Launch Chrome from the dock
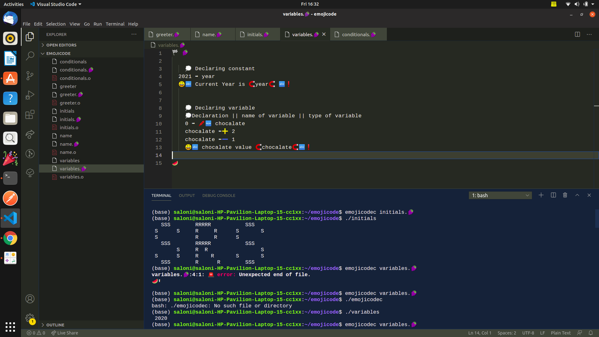The width and height of the screenshot is (599, 337). [10, 238]
